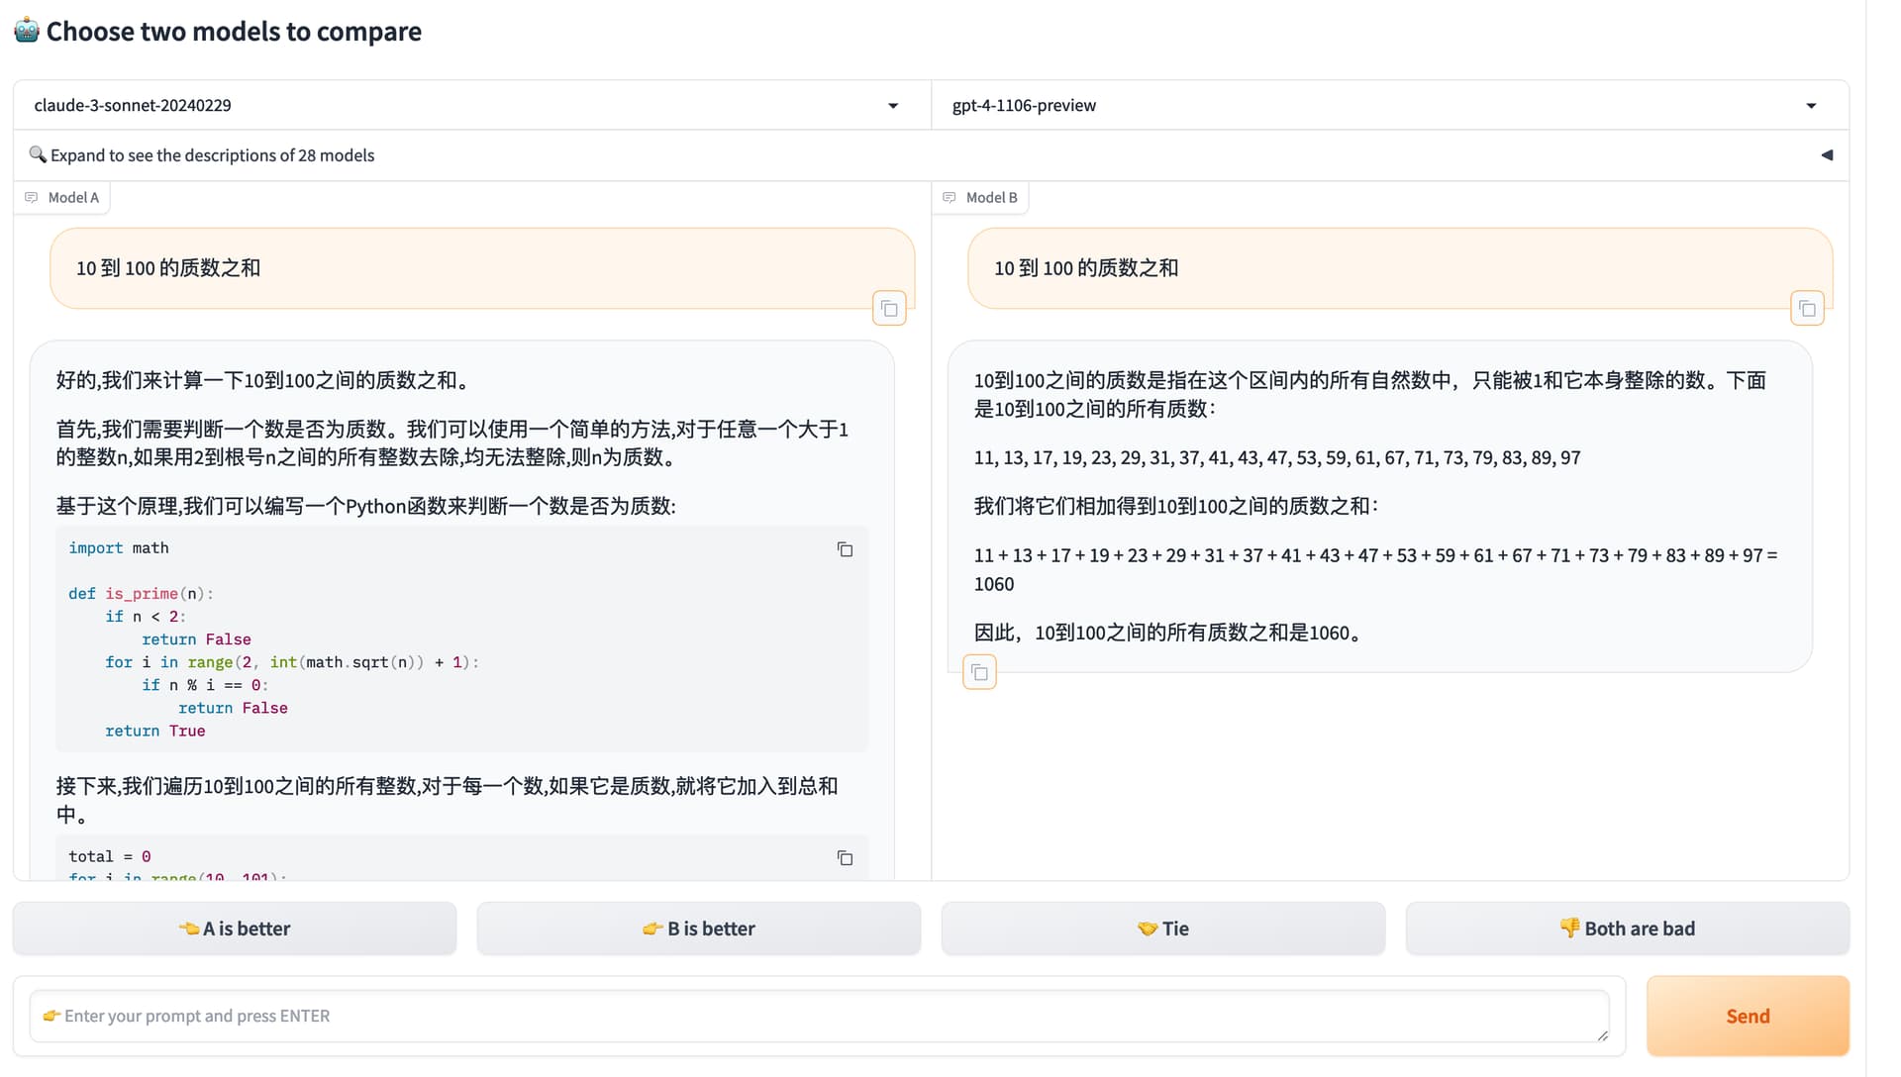Viewport: 1901px width, 1077px height.
Task: Click the resize handle of prompt textbox
Action: (1602, 1035)
